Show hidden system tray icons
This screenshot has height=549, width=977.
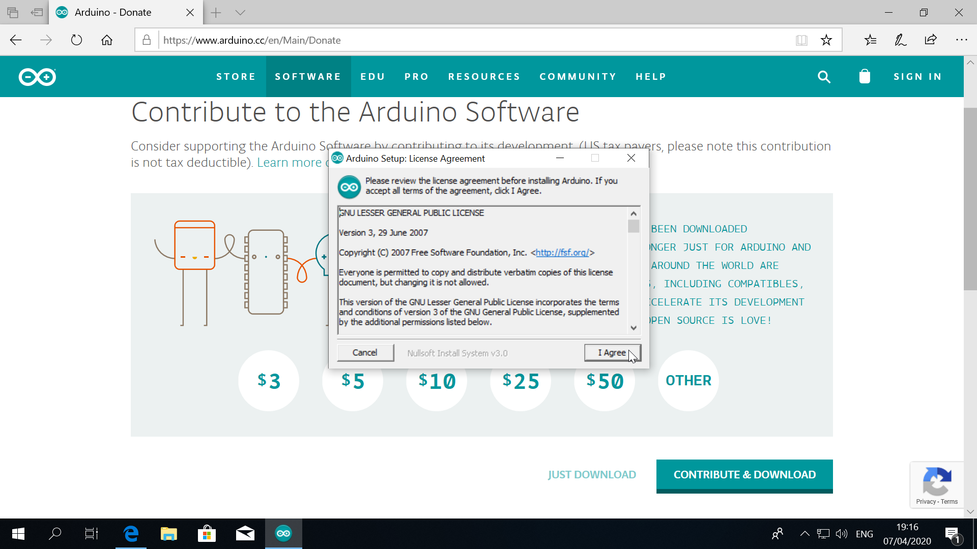click(804, 534)
